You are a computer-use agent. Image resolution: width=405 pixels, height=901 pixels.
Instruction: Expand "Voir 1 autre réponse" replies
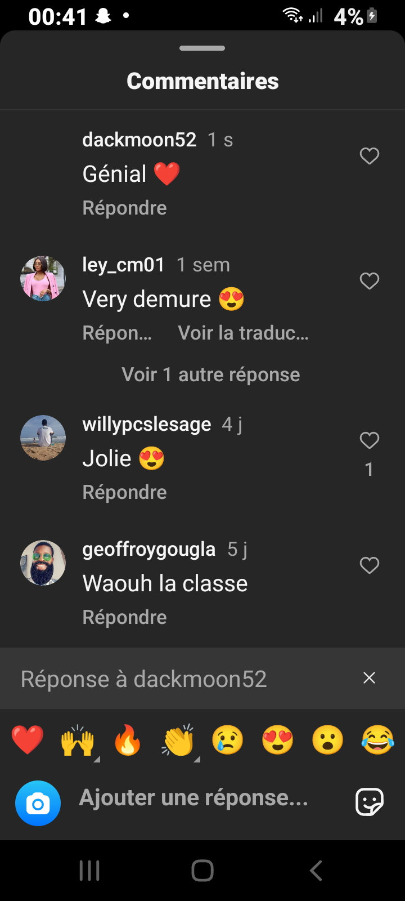click(211, 375)
